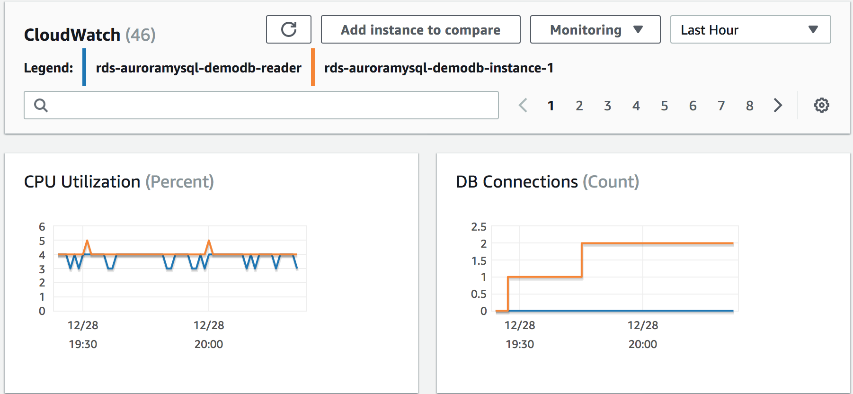The image size is (853, 394).
Task: Click the metrics search input field
Action: click(261, 105)
